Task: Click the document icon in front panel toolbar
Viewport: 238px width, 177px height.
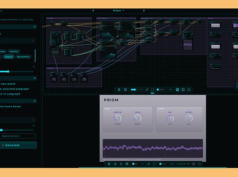Action: click(x=109, y=164)
